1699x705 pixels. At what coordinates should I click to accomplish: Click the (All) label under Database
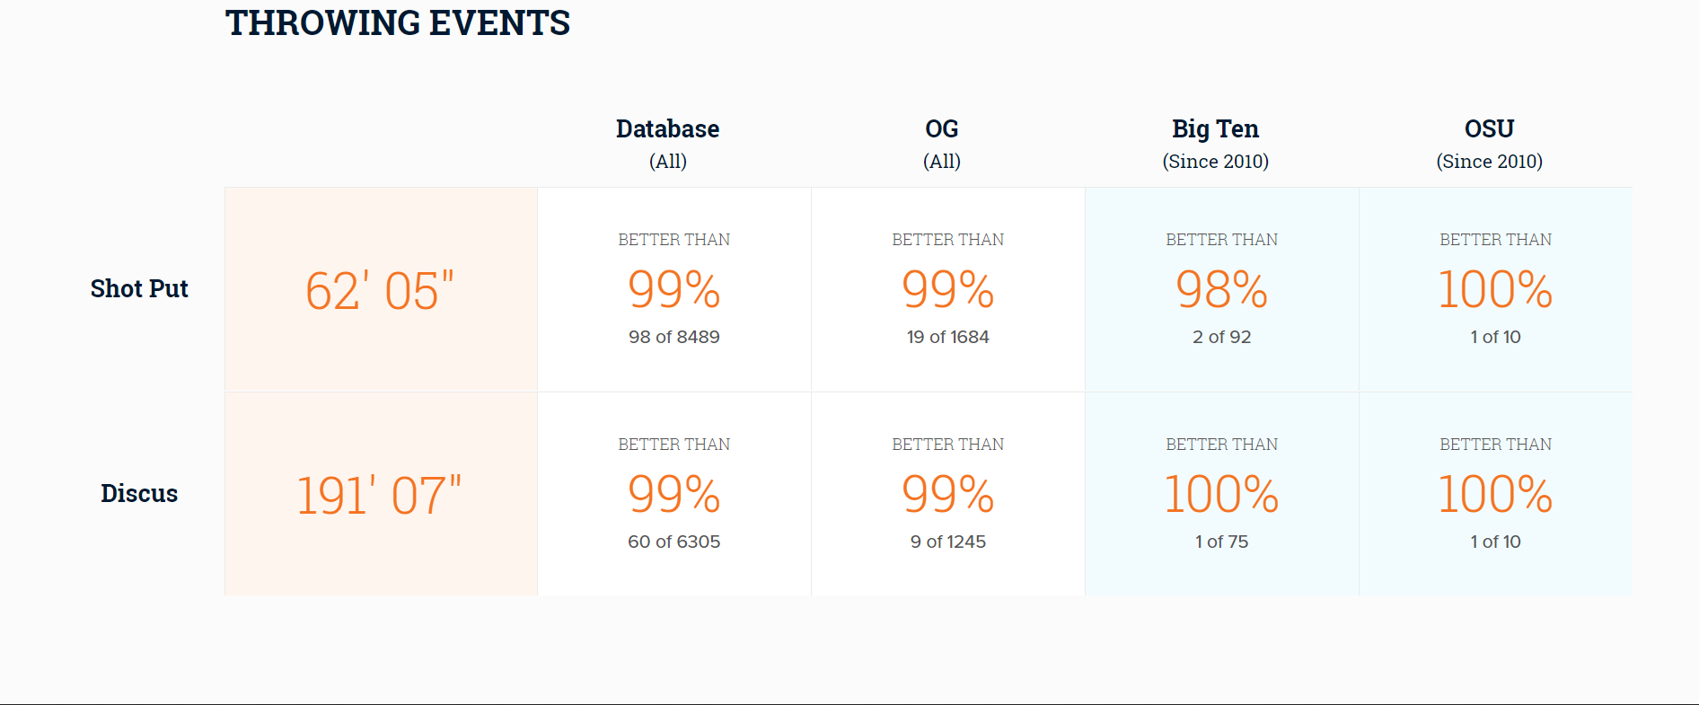[x=667, y=162]
